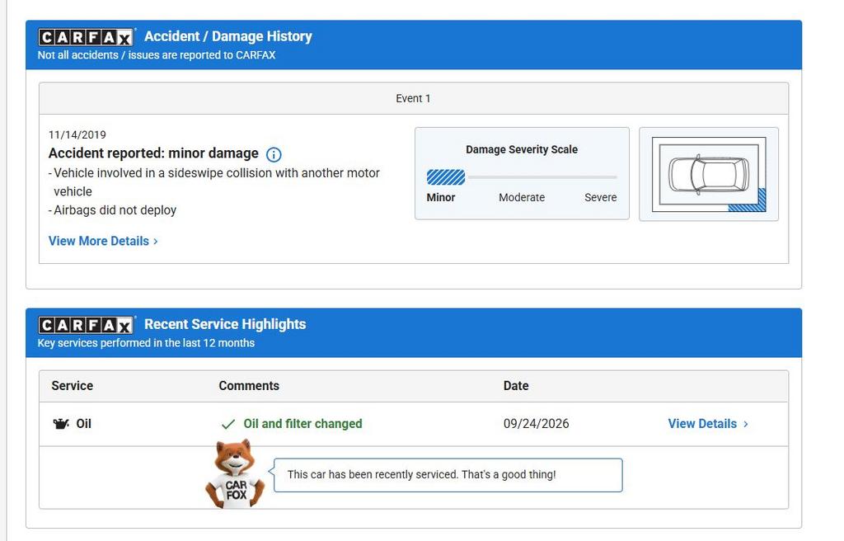Click the blue Minor severity bar
Screen dimensions: 844x541
pyautogui.click(x=446, y=176)
